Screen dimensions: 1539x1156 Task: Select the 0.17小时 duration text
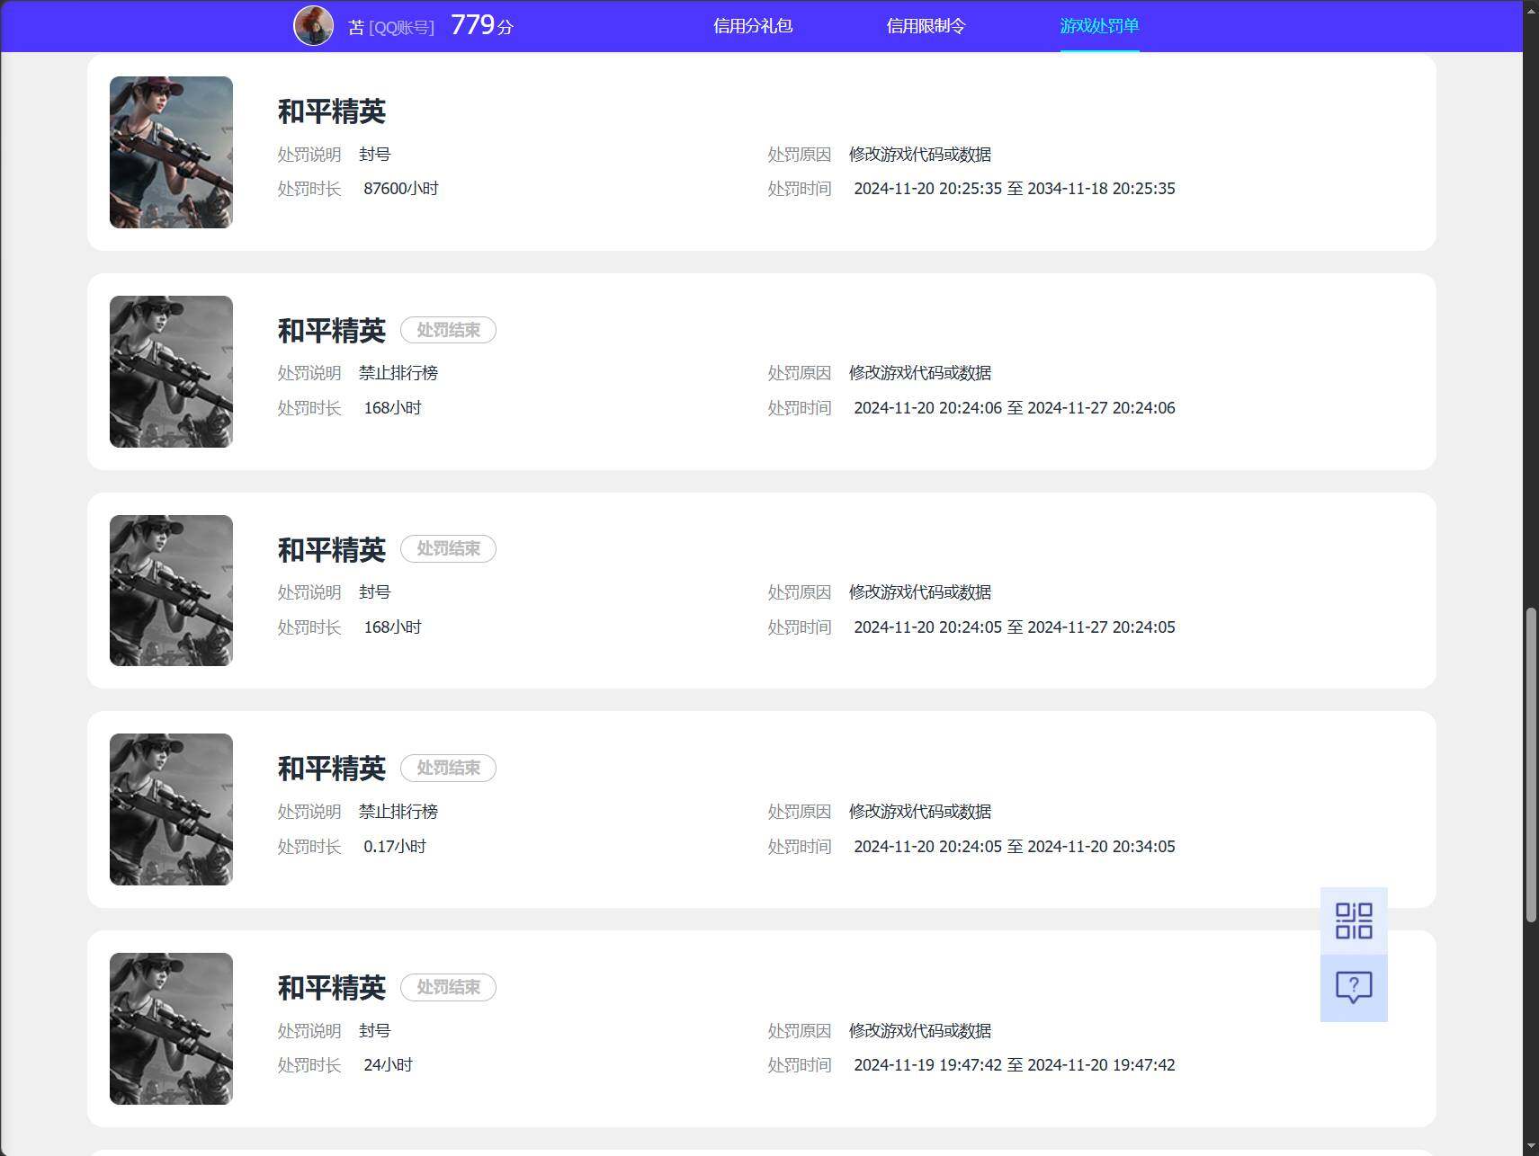395,847
